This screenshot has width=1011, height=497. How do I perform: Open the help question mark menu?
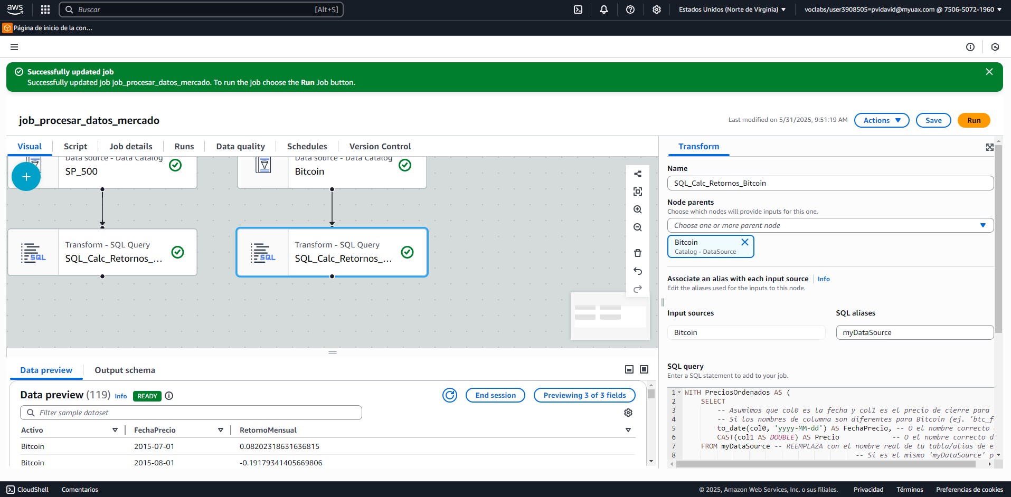(x=630, y=9)
